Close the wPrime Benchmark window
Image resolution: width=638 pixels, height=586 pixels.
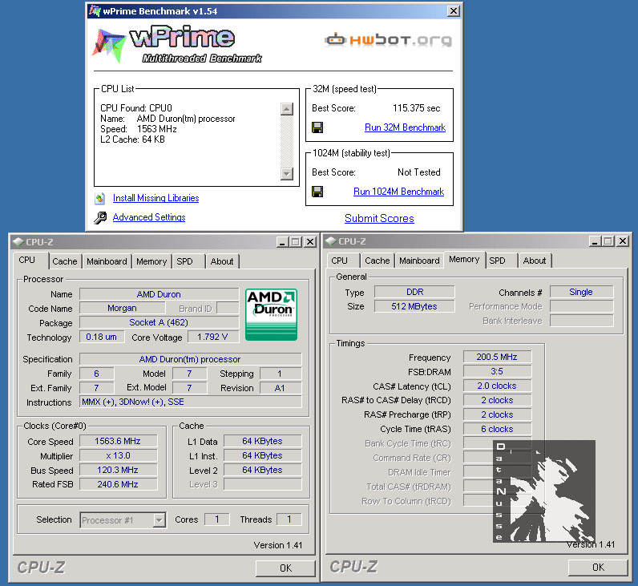pyautogui.click(x=454, y=11)
